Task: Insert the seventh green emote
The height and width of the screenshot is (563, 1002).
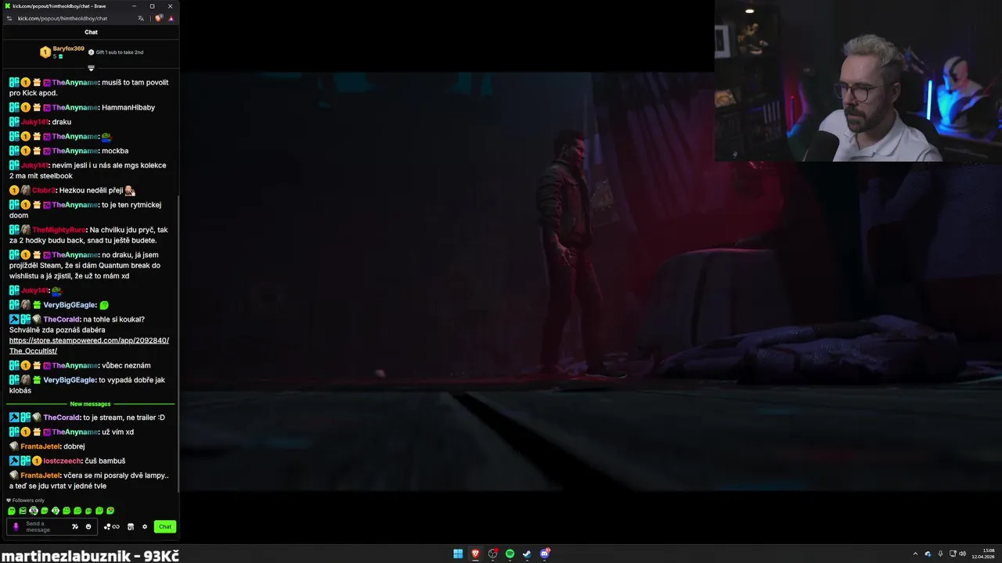Action: point(77,511)
